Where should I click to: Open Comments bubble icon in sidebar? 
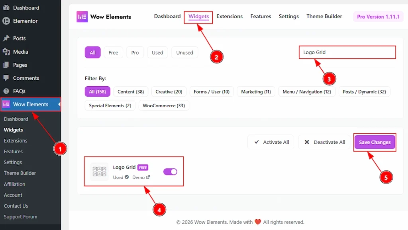click(x=6, y=78)
